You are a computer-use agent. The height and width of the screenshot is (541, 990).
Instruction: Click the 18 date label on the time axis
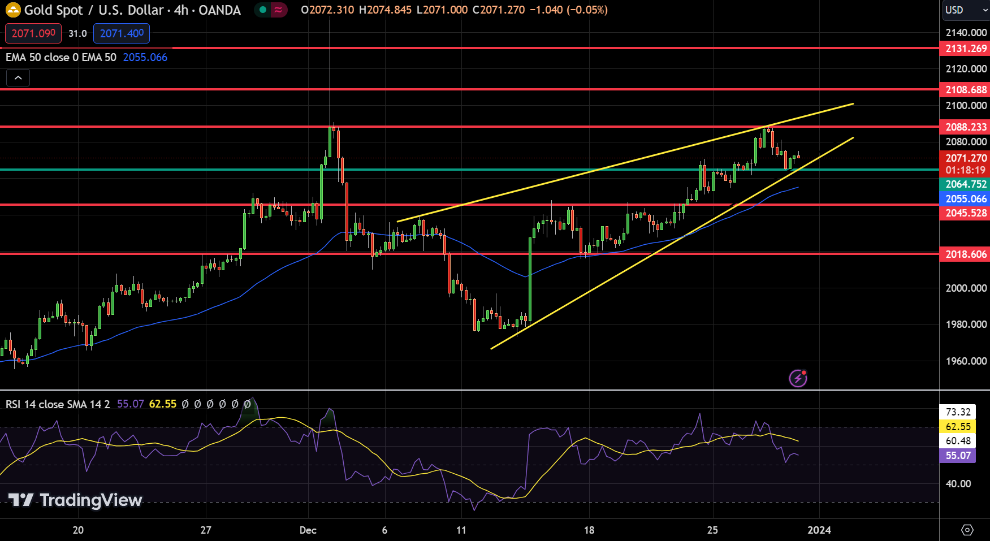(589, 530)
